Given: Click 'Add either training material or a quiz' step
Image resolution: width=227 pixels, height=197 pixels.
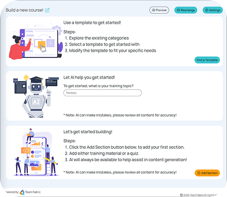Looking at the screenshot, I should tap(104, 153).
